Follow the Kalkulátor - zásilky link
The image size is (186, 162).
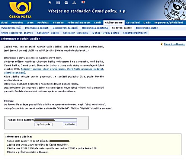pyautogui.click(x=48, y=33)
